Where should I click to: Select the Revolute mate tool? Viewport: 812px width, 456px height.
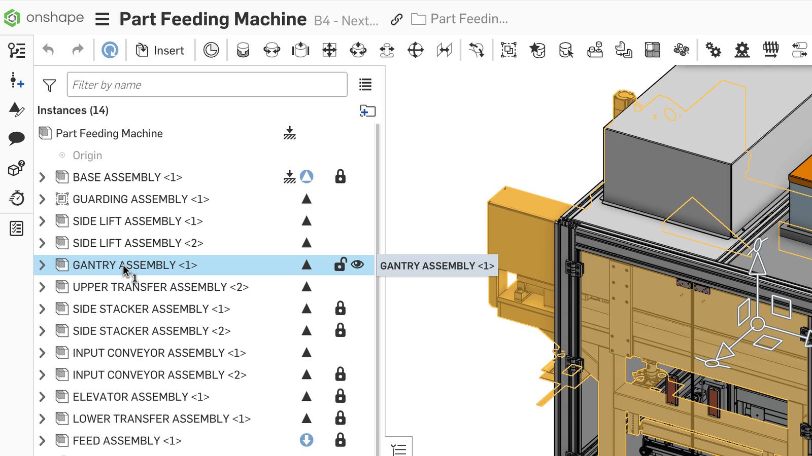[272, 50]
